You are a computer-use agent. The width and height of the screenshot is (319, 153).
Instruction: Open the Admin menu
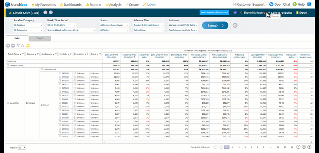coord(150,5)
